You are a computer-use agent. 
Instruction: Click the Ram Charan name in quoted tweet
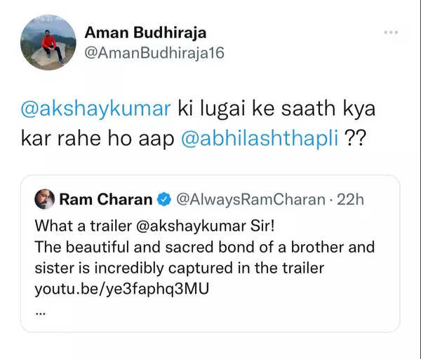pos(105,199)
